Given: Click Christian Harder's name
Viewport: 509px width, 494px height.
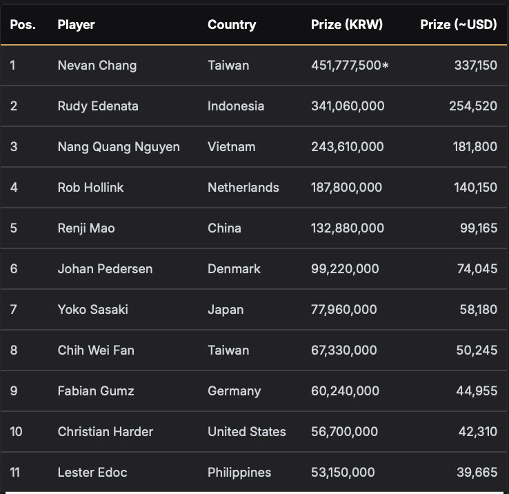Looking at the screenshot, I should [x=105, y=432].
